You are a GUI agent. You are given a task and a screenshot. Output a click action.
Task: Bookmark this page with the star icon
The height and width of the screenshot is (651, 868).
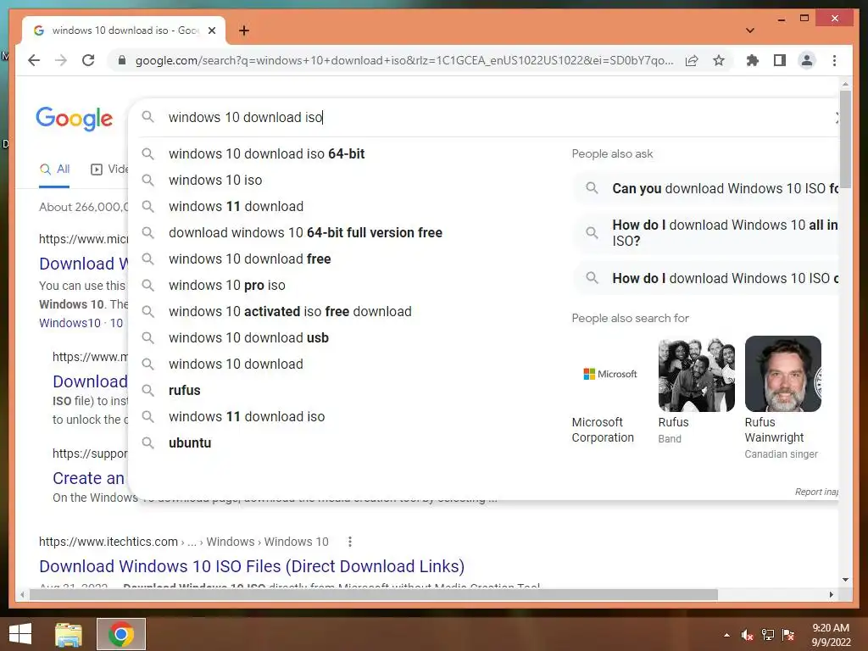pyautogui.click(x=719, y=60)
